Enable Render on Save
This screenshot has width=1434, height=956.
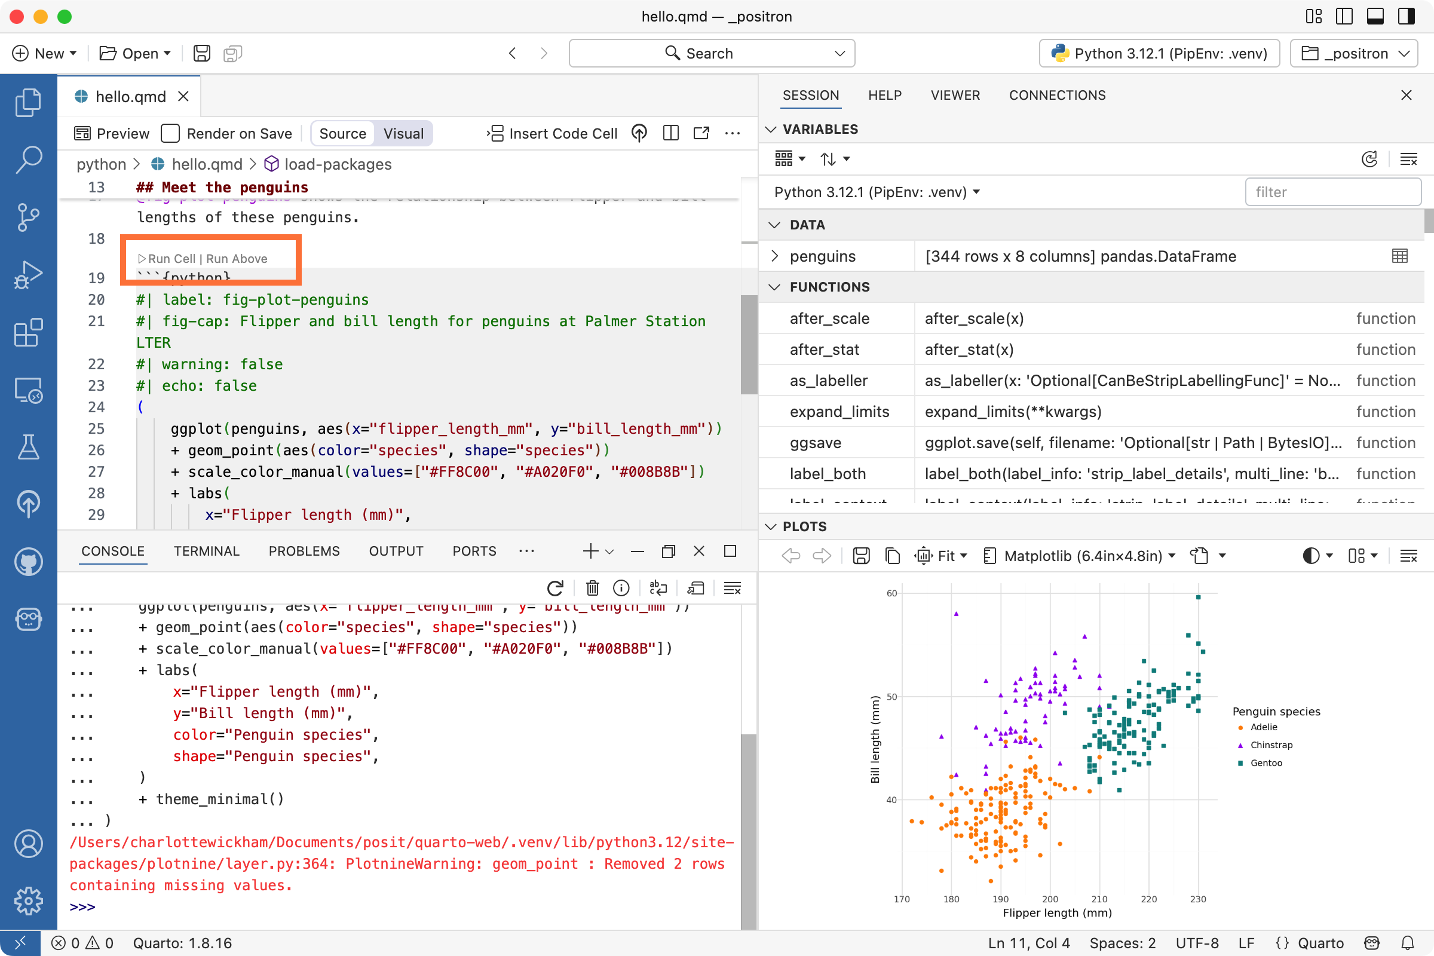tap(170, 133)
